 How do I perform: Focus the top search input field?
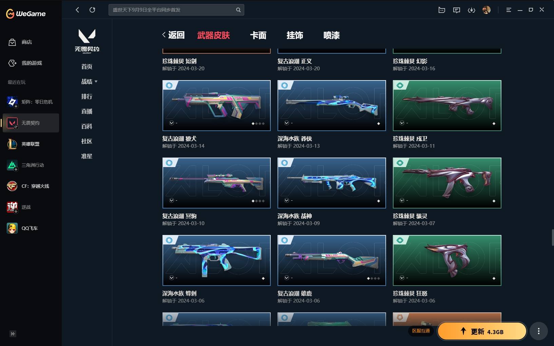[176, 10]
